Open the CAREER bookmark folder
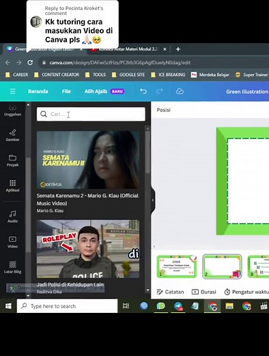Viewport: 269px width, 356px height. pyautogui.click(x=17, y=75)
